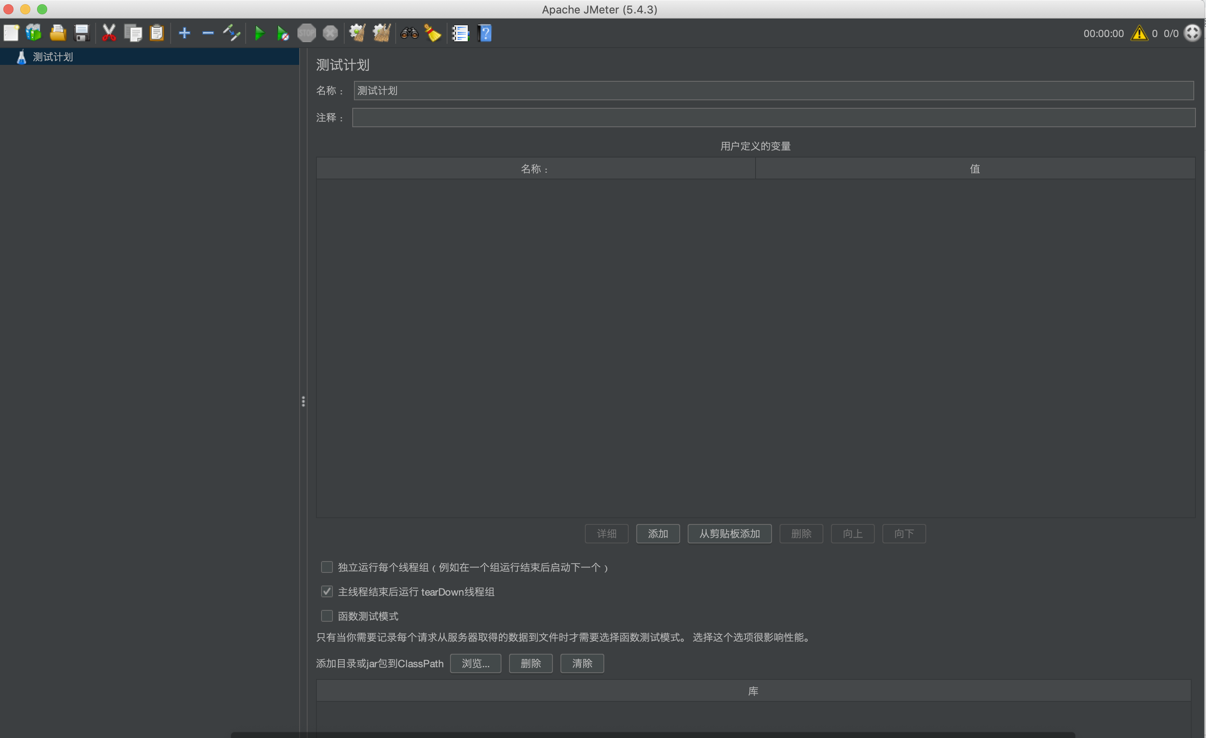
Task: Click the 清除 ClassPath button
Action: 582,663
